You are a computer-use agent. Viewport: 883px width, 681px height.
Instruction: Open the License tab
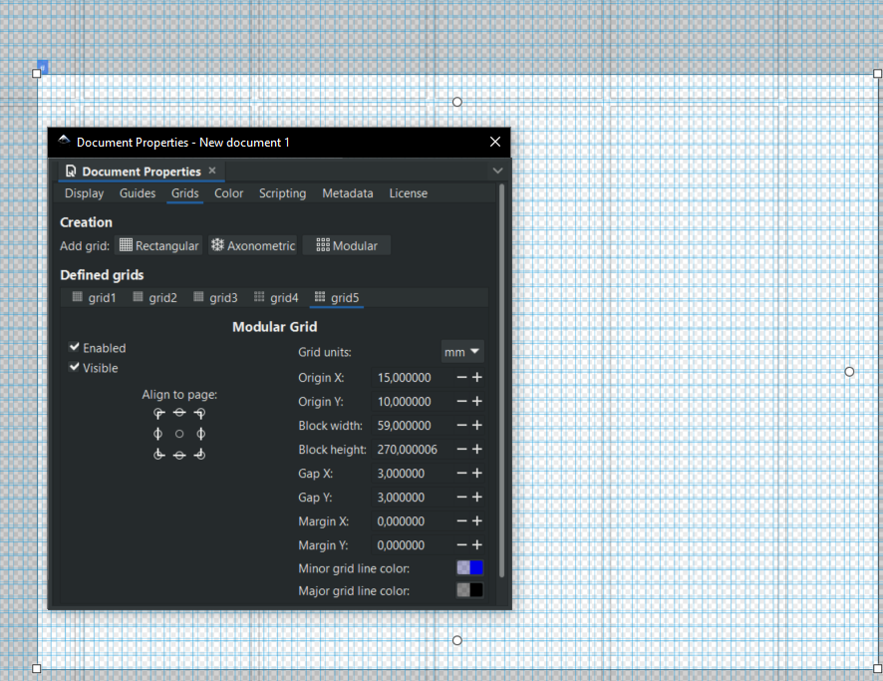click(x=409, y=193)
